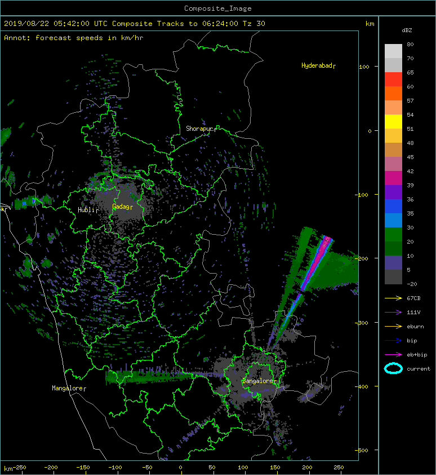
Task: Click the magenta 42-39 dBZ swatch
Action: pyautogui.click(x=393, y=178)
